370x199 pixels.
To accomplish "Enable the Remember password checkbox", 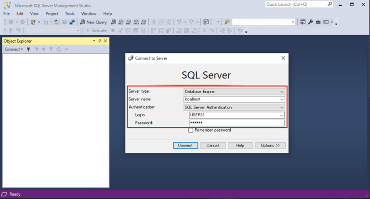I will tap(191, 130).
